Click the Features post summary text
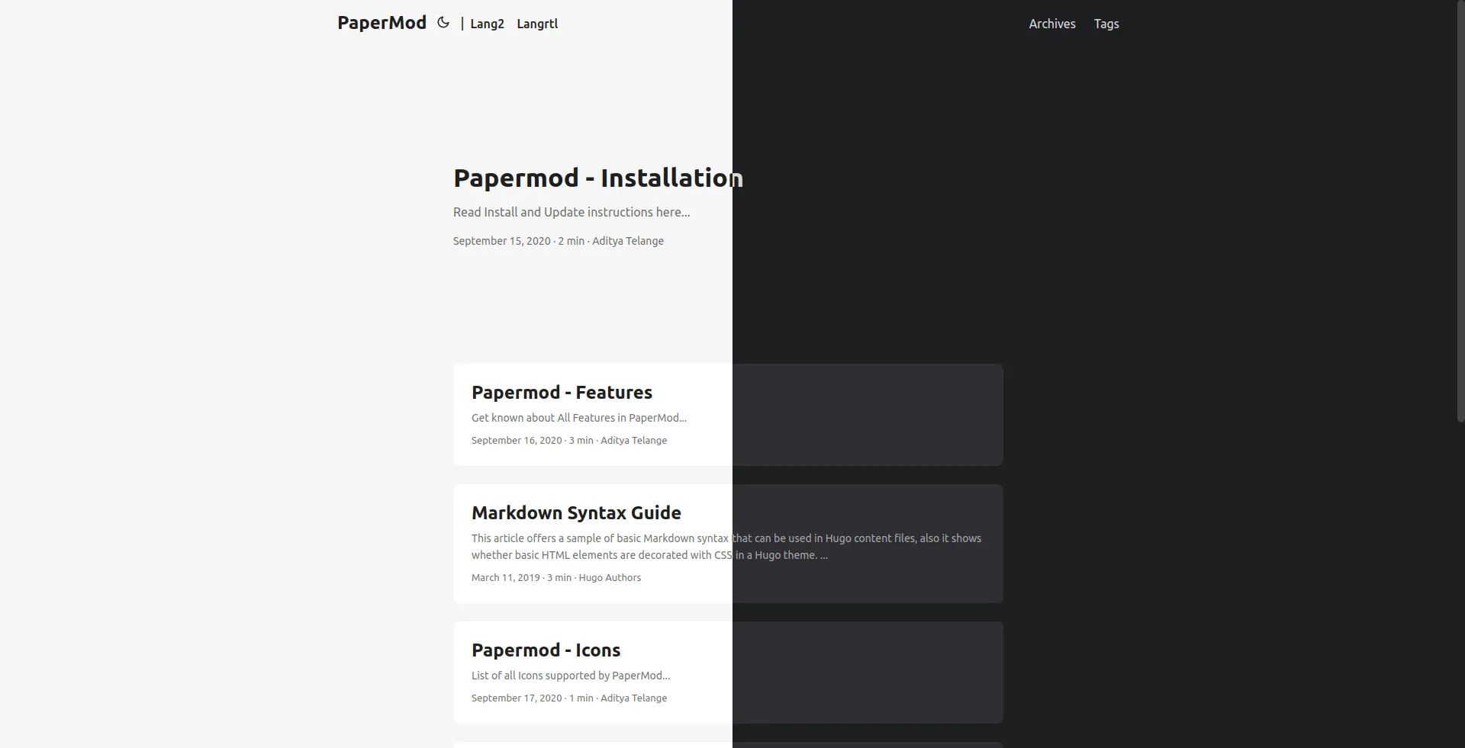The image size is (1465, 748). [578, 418]
